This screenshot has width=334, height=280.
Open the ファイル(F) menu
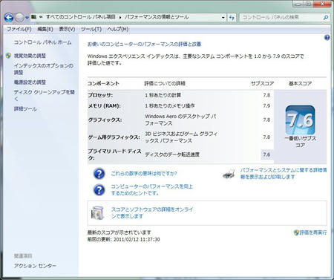[19, 29]
